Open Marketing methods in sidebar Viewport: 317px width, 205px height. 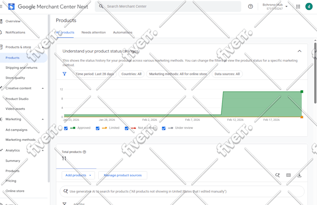21,140
